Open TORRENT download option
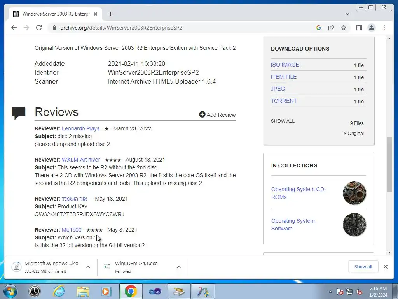Viewport: 398px width, 299px height. (283, 101)
